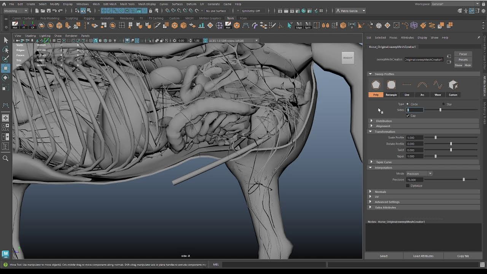This screenshot has width=487, height=274.
Task: Open the Pablo Garcia account dropdown
Action: 351,11
